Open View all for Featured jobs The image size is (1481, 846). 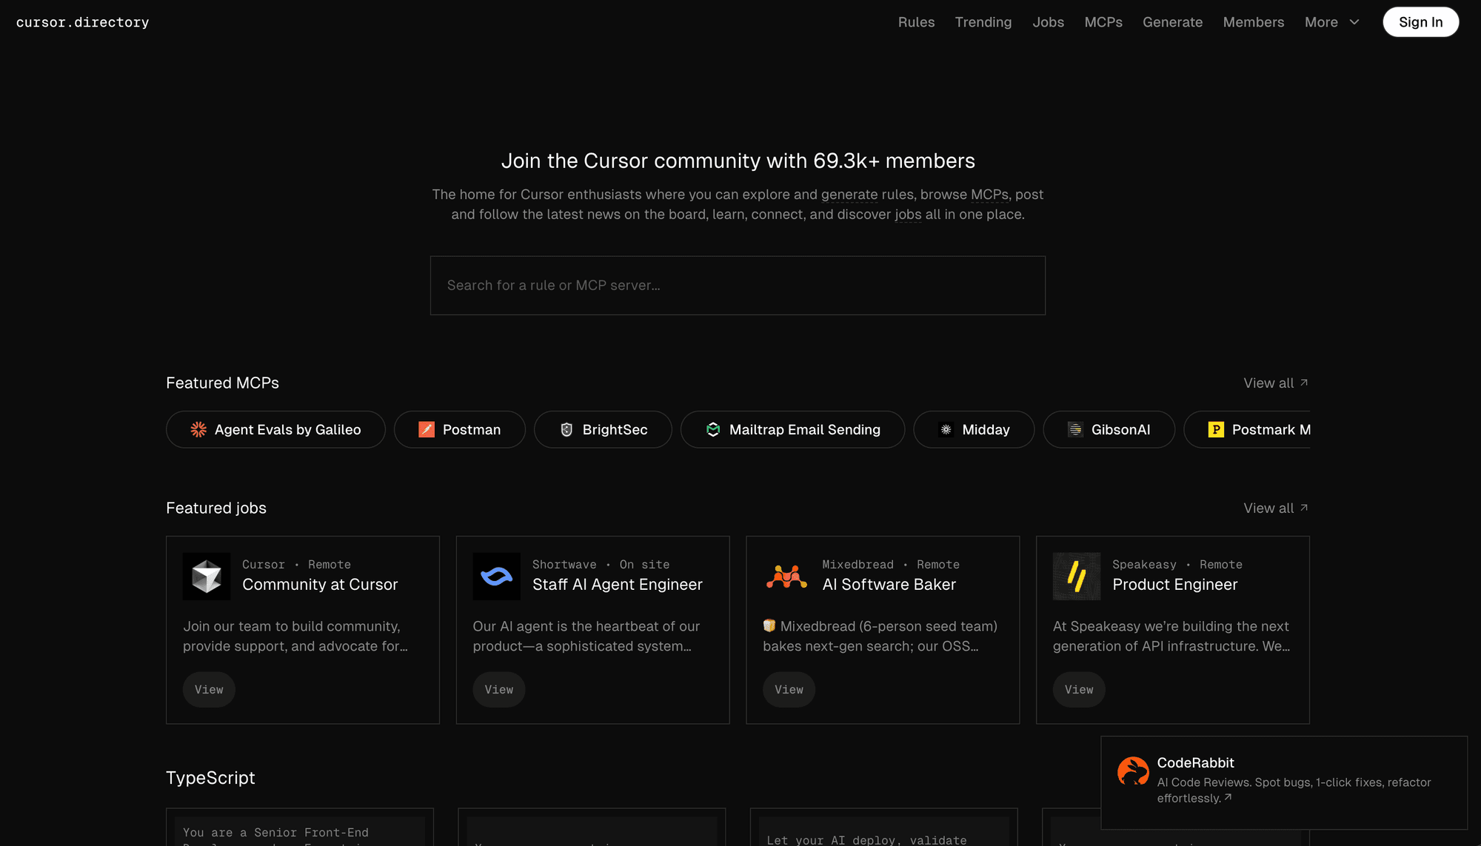tap(1275, 508)
